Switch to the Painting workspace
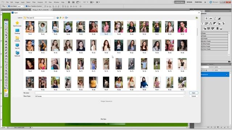 [x=198, y=2]
